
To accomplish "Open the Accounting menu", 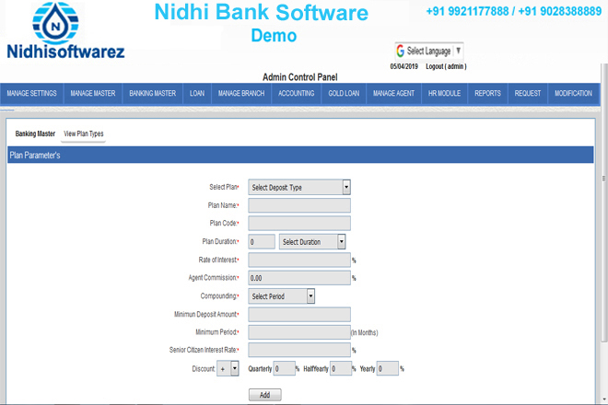I will click(297, 93).
